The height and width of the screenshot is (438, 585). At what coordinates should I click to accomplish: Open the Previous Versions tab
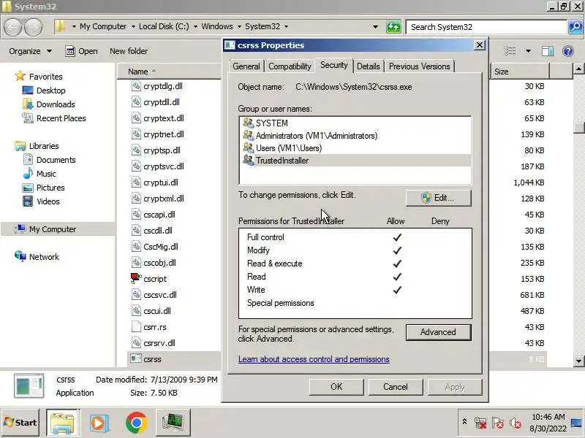(419, 66)
